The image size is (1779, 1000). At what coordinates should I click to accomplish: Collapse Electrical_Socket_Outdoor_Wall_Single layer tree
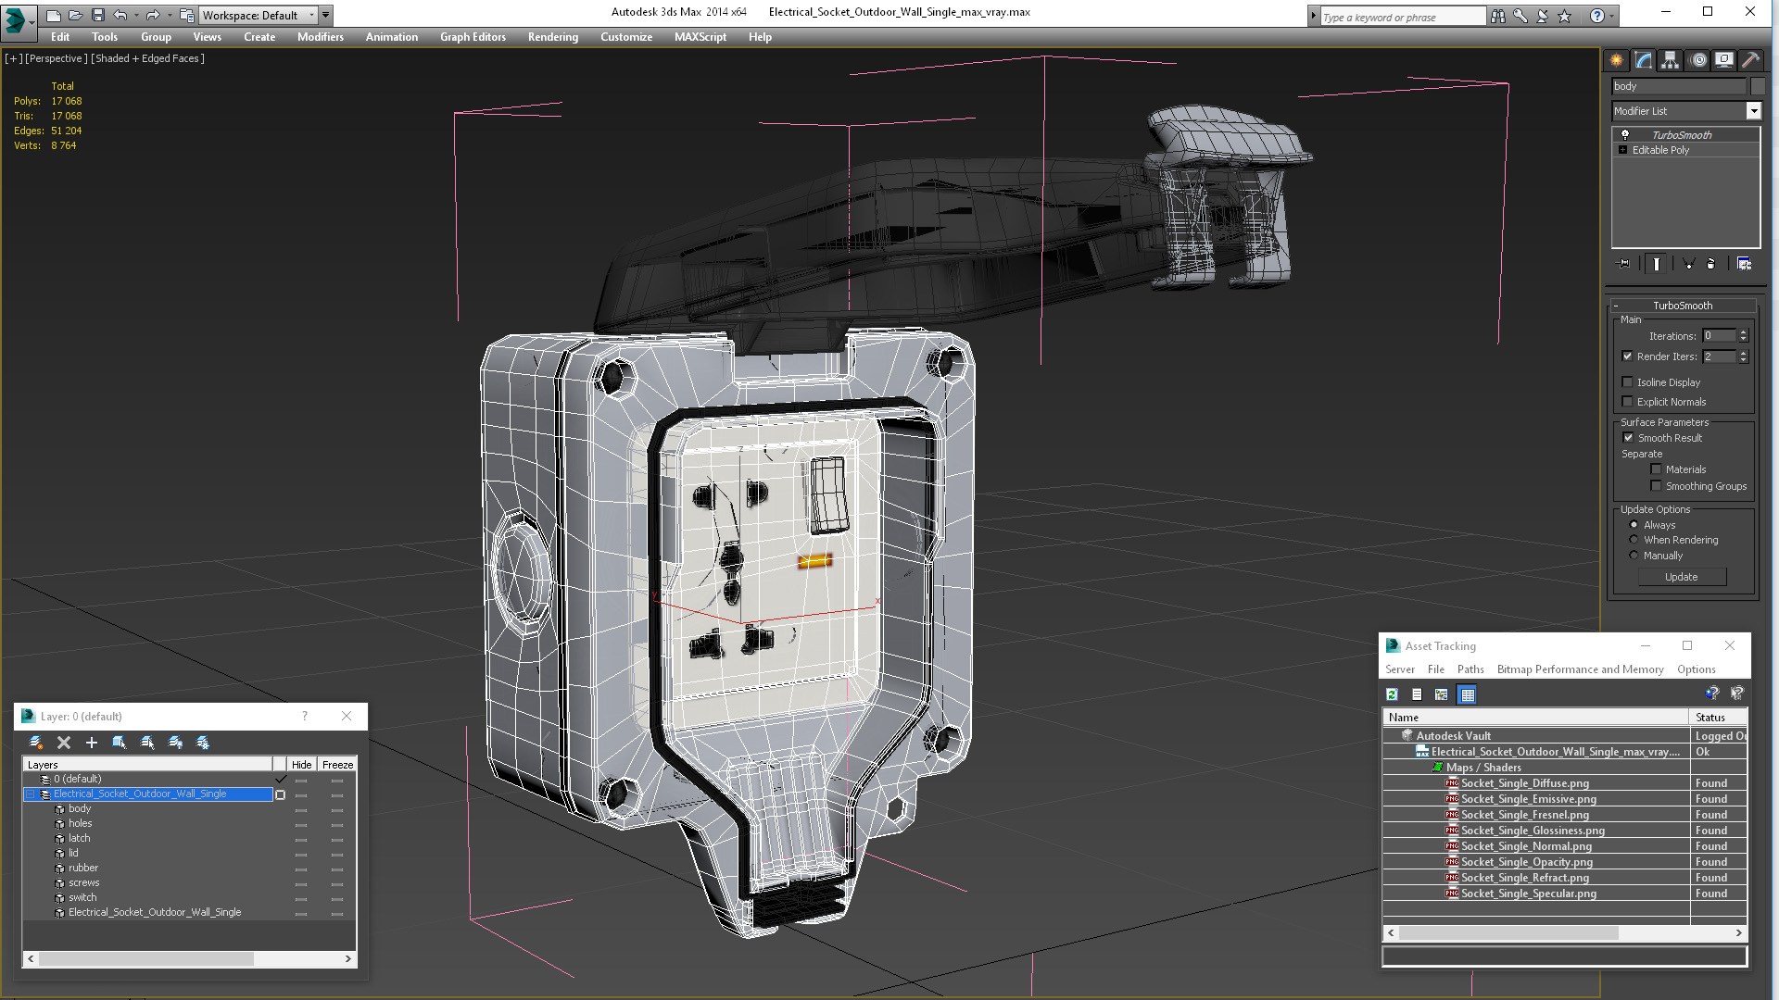click(x=30, y=794)
